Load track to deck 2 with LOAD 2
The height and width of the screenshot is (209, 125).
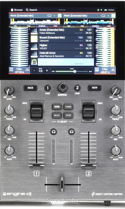tap(77, 88)
